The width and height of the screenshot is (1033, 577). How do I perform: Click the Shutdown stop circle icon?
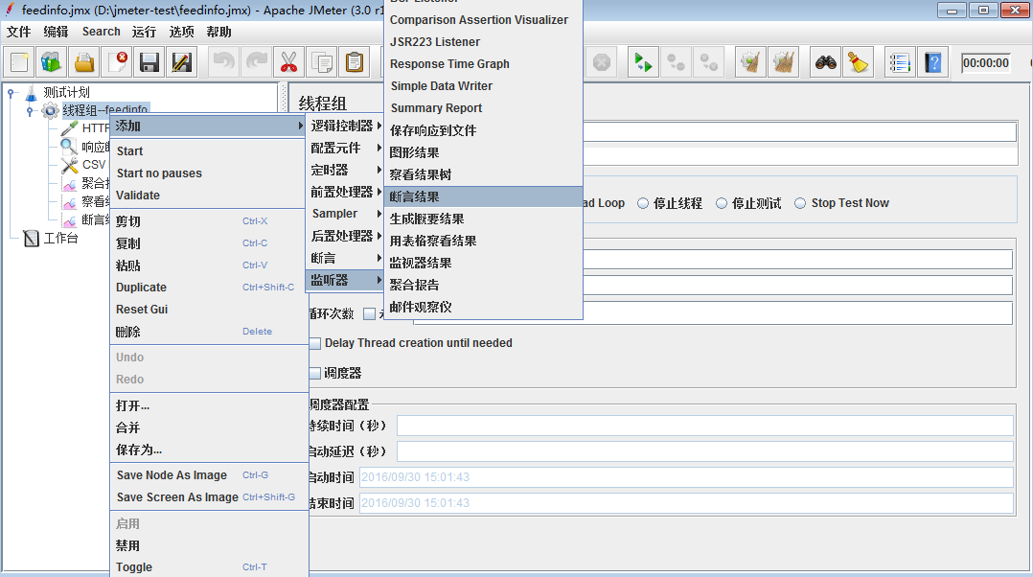tap(602, 63)
